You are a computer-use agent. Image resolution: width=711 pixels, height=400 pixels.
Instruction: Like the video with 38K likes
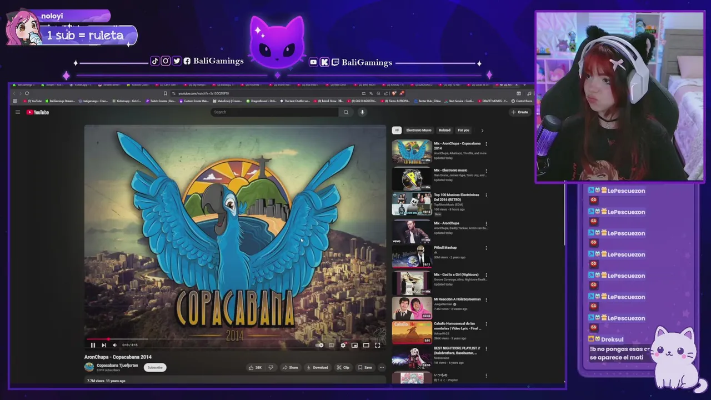click(x=256, y=367)
